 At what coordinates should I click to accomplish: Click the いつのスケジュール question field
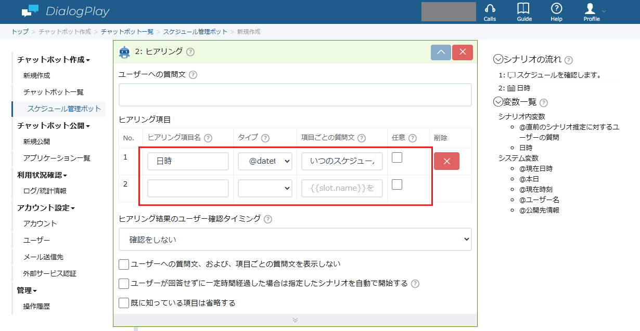342,161
